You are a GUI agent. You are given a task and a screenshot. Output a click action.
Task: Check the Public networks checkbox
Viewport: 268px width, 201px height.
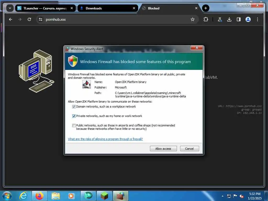tap(74, 125)
